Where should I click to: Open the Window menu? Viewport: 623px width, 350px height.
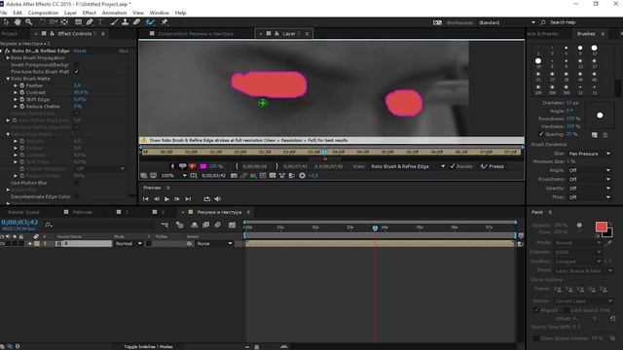160,13
